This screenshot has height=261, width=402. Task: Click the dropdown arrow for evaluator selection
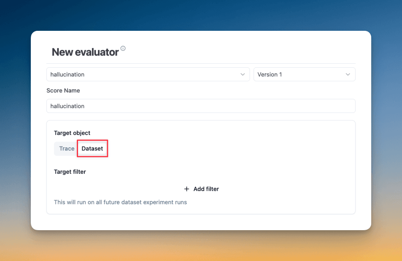tap(242, 74)
